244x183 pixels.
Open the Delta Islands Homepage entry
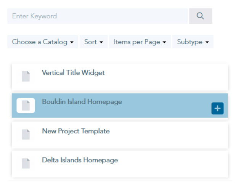click(x=120, y=164)
